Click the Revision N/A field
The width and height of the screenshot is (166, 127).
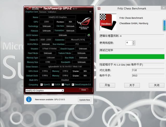coord(70,22)
